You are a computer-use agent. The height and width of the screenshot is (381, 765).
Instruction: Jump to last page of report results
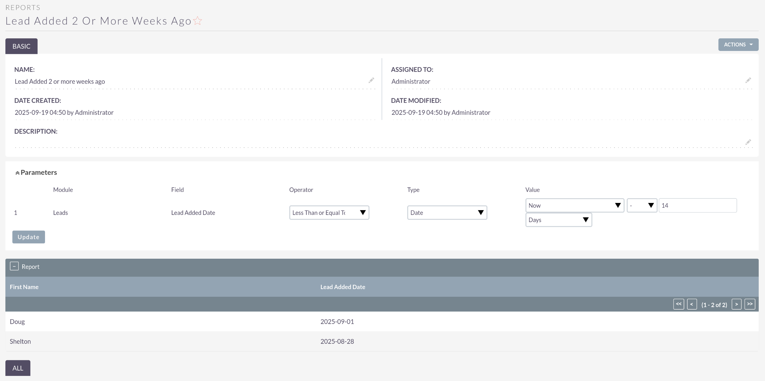coord(750,304)
